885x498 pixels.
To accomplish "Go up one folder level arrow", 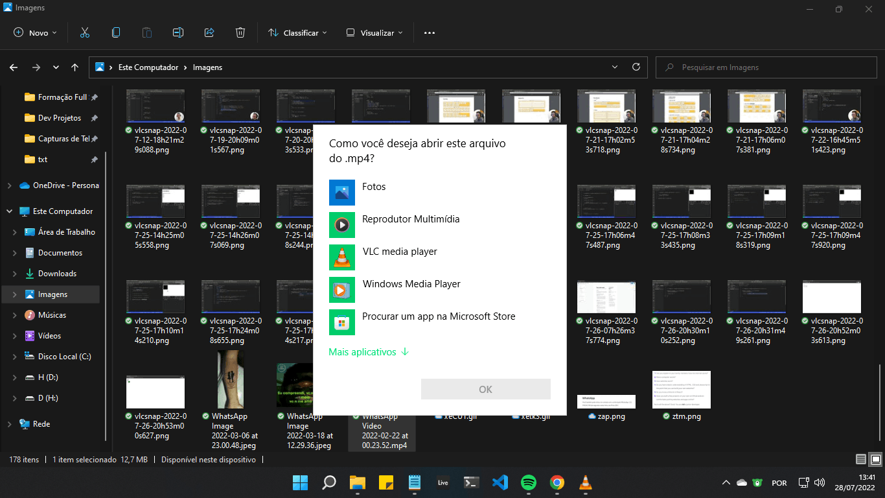I will [x=75, y=67].
